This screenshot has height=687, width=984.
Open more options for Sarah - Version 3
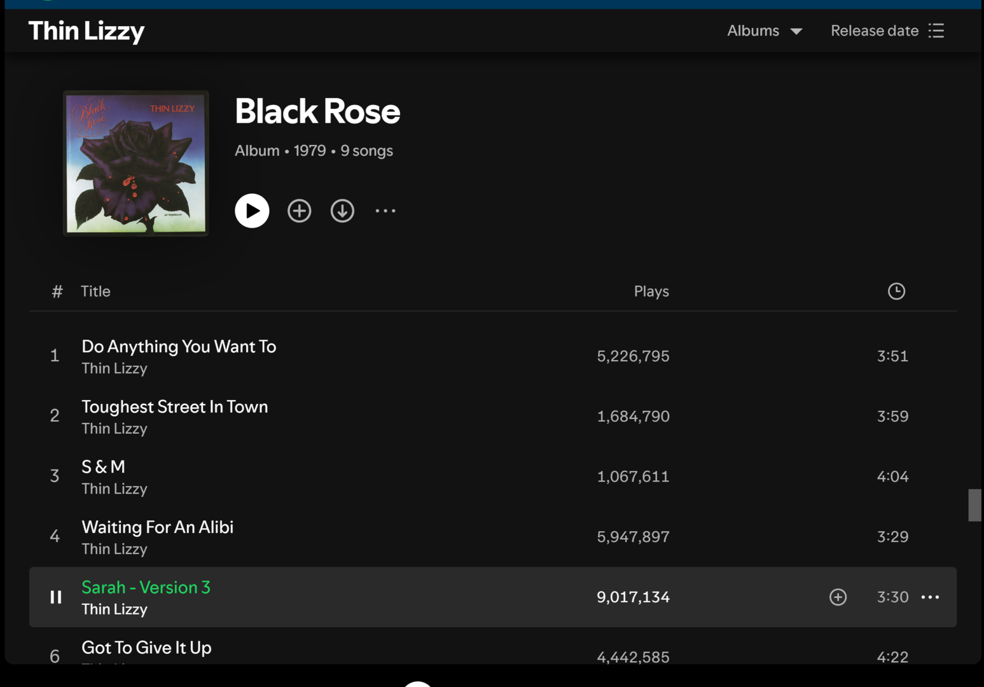[930, 597]
